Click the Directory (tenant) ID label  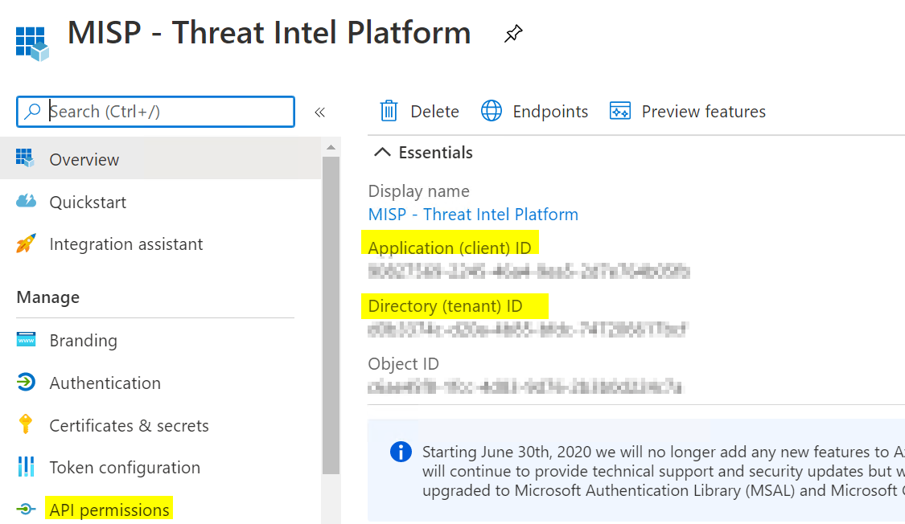tap(445, 306)
